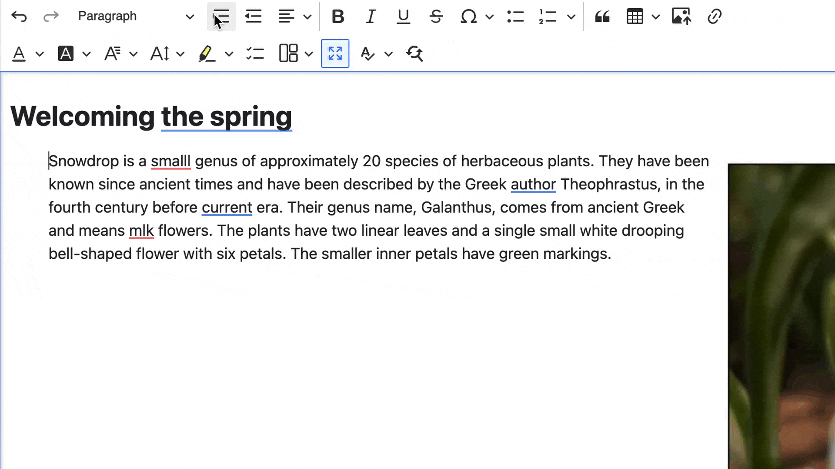Screen dimensions: 835x469
Task: Expand spell check options arrow
Action: tap(389, 54)
